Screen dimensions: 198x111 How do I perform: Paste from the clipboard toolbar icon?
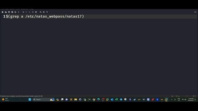(36, 12)
